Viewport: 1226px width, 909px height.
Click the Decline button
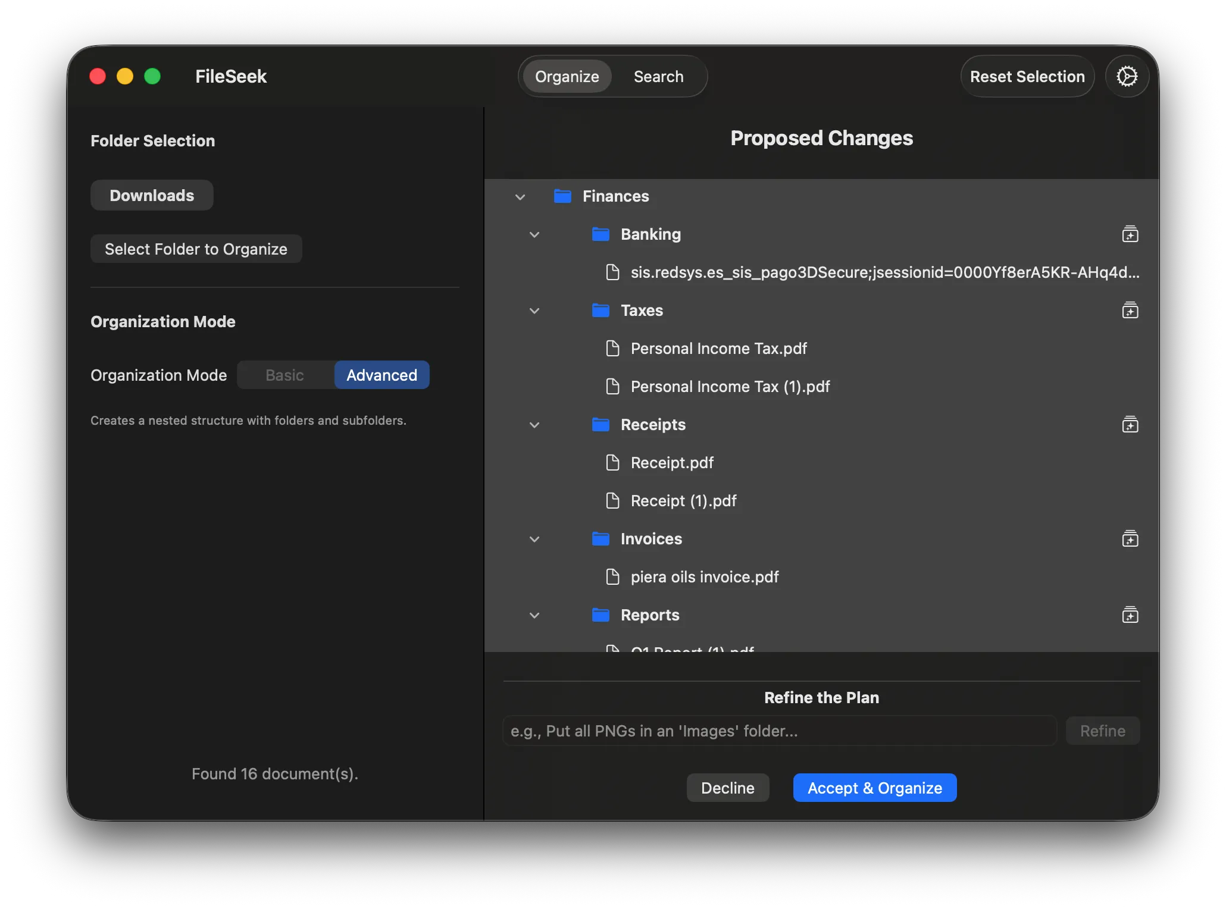tap(727, 788)
